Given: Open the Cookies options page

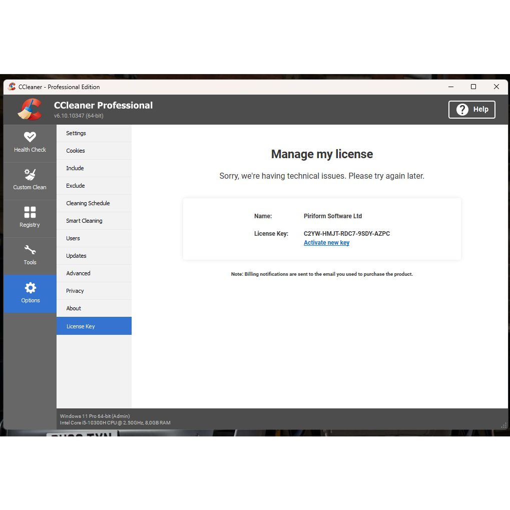Looking at the screenshot, I should coord(76,151).
